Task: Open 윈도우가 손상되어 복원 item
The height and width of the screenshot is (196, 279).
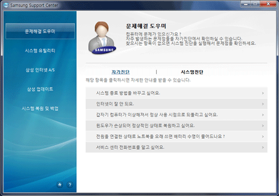Action: [x=176, y=125]
